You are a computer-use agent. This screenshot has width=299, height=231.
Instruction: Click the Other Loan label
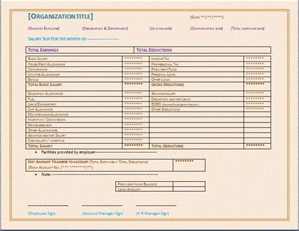tap(160, 80)
